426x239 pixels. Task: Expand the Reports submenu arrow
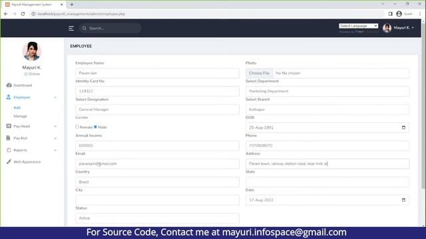pyautogui.click(x=55, y=151)
